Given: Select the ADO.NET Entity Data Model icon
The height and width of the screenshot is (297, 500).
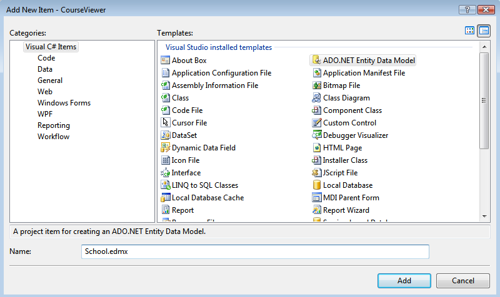Looking at the screenshot, I should pyautogui.click(x=316, y=60).
